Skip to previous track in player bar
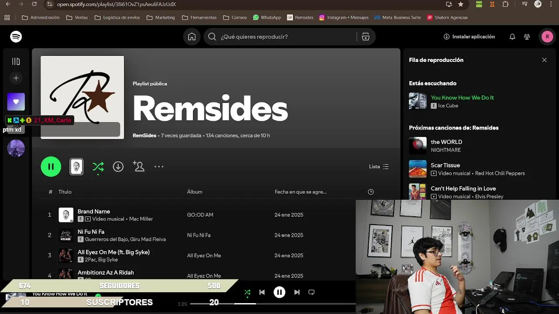The height and width of the screenshot is (314, 559). point(262,292)
